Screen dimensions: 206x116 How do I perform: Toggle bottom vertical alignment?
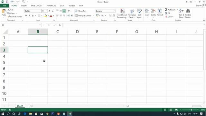64,11
